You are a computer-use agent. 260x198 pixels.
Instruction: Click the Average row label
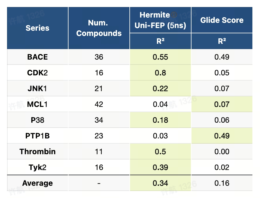point(37,183)
